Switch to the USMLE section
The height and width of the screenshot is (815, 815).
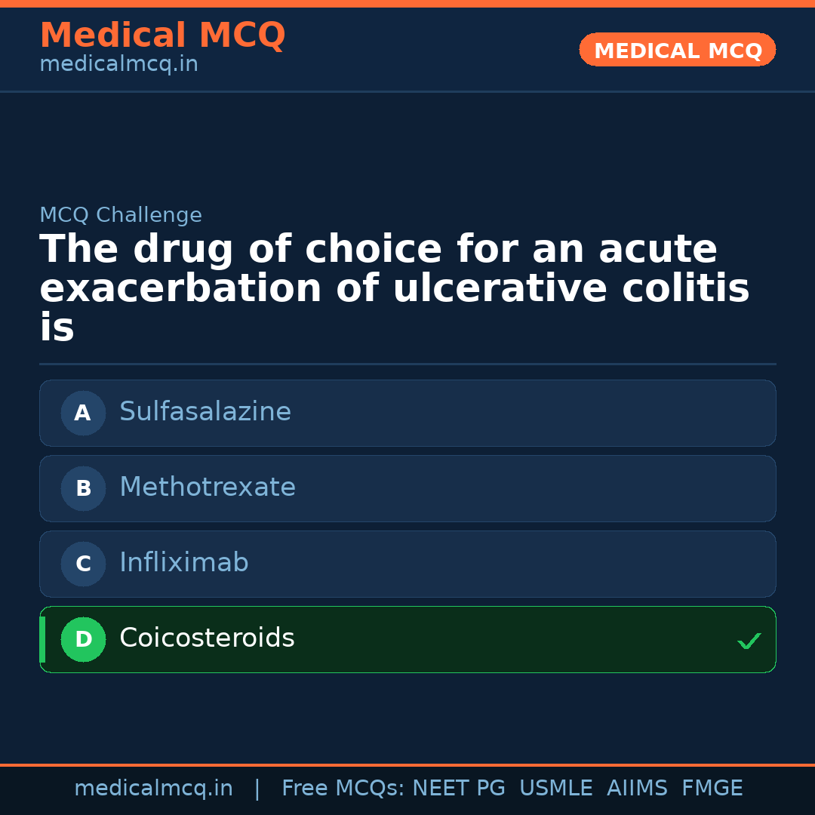click(x=556, y=787)
